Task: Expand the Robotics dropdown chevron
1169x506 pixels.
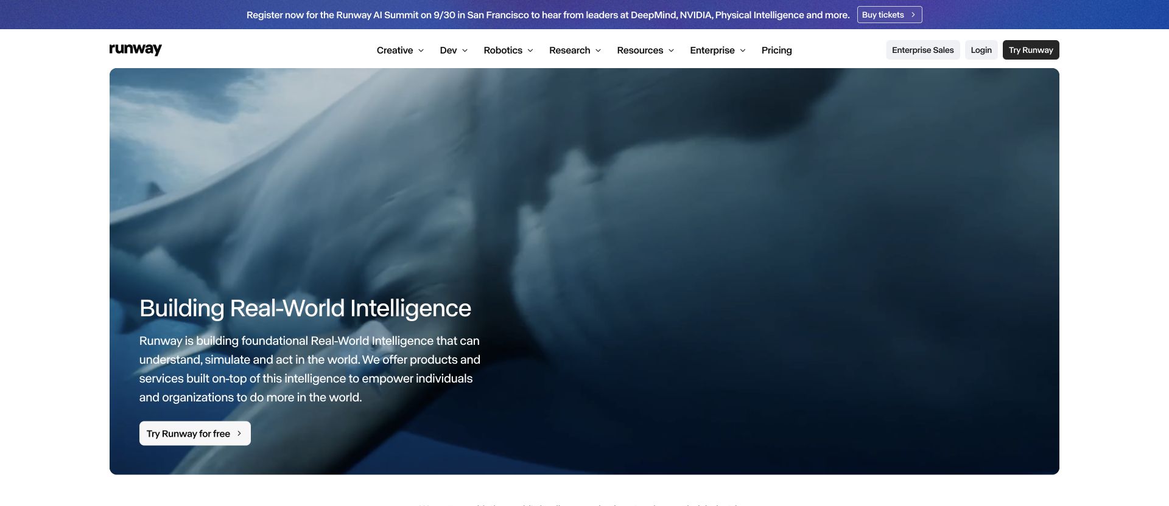Action: [x=530, y=50]
